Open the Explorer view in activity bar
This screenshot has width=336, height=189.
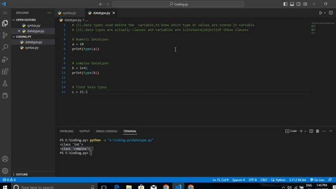[x=5, y=23]
